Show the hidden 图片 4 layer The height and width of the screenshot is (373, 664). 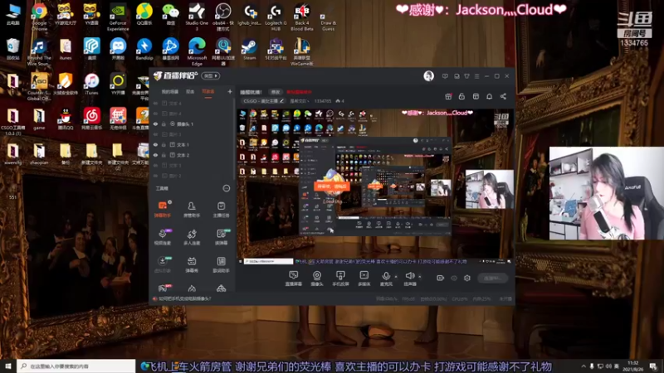155,114
